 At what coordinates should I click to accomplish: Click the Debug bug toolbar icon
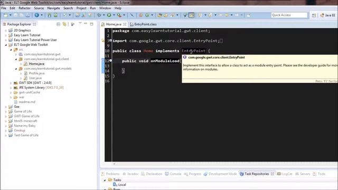[99, 15]
